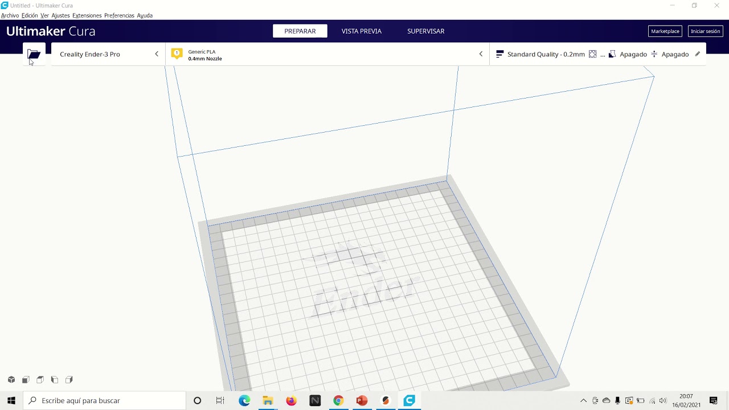This screenshot has width=729, height=410.
Task: Click the layer height profile icon
Action: pyautogui.click(x=499, y=54)
